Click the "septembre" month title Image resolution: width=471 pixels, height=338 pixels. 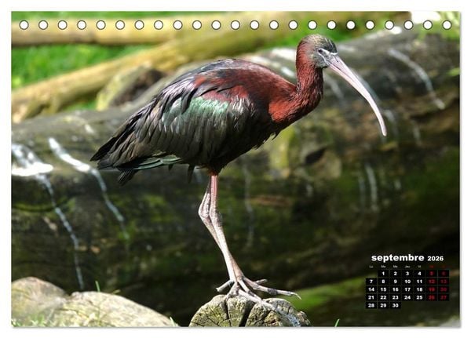[397, 258]
